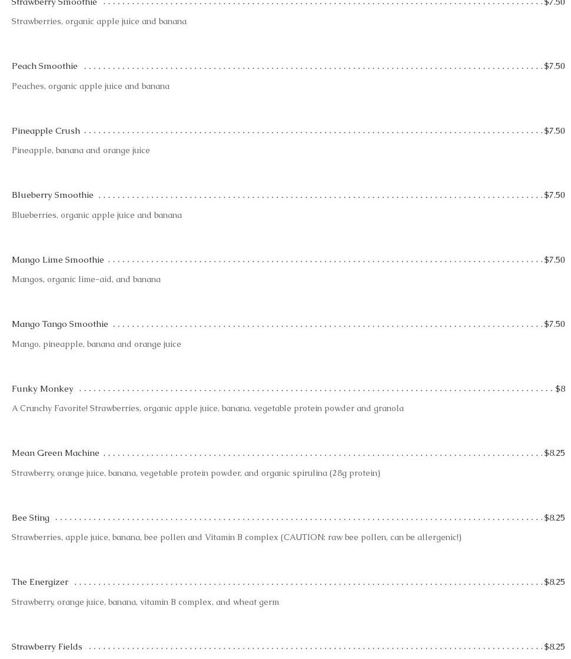Click the Energizer wheat germ description
The height and width of the screenshot is (659, 571).
click(145, 602)
